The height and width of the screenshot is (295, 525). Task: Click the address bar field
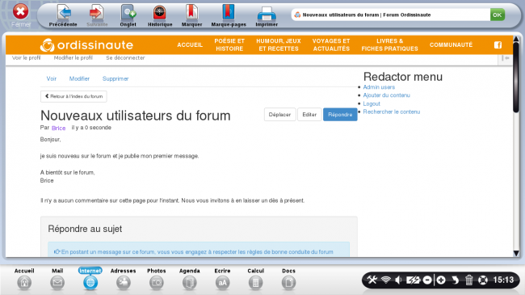coord(390,15)
